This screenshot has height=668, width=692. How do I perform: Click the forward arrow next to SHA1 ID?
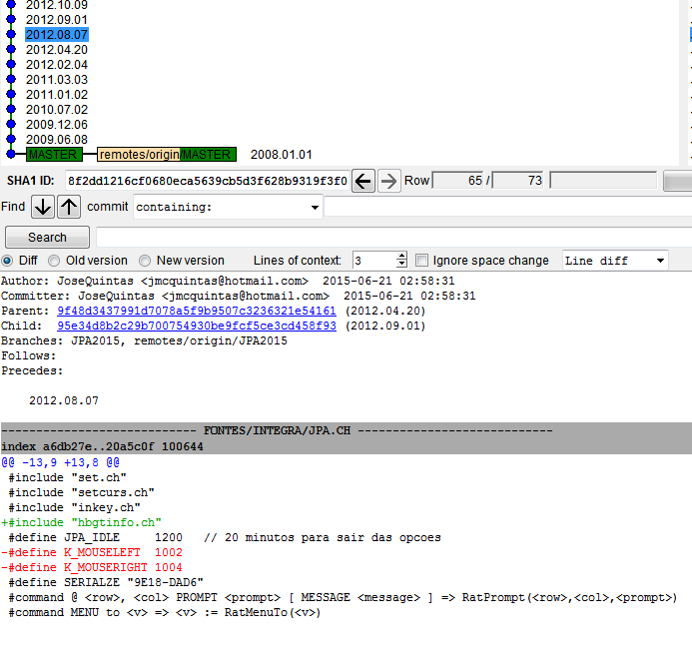coord(388,181)
